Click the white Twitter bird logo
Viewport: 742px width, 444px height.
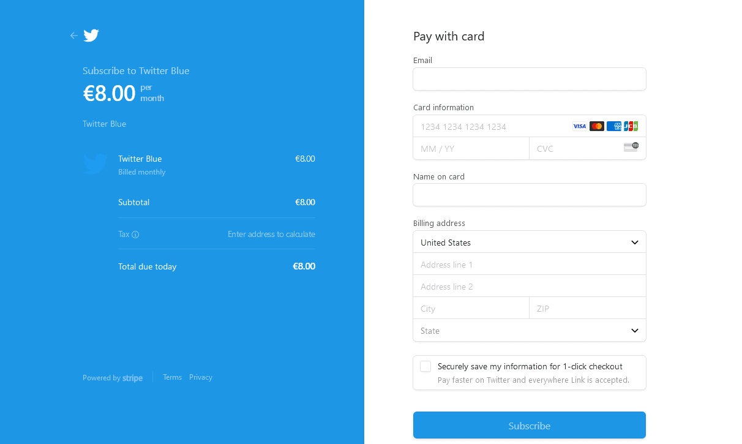[x=91, y=36]
